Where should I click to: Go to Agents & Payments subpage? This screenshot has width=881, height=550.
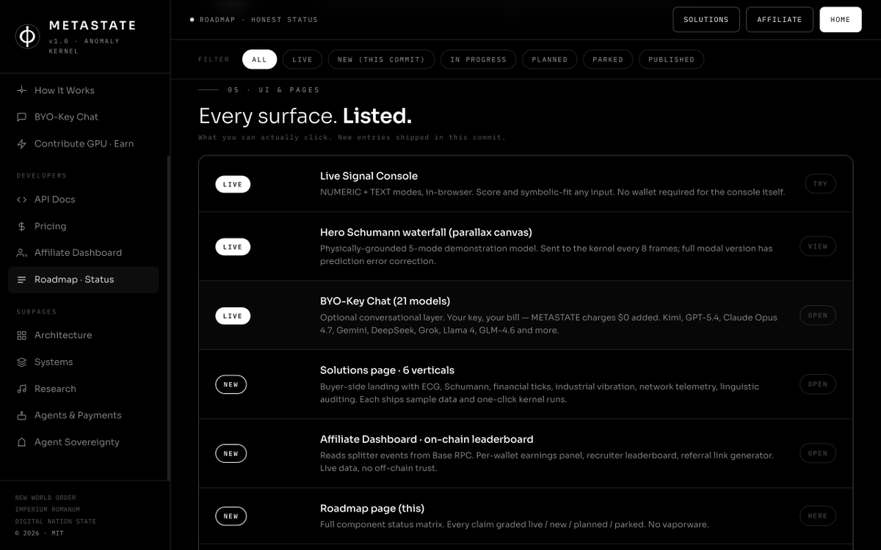pyautogui.click(x=84, y=415)
